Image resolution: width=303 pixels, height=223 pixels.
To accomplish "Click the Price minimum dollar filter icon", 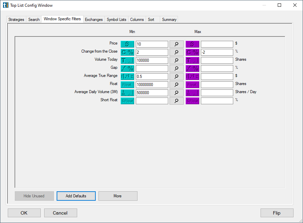I will tap(127, 44).
